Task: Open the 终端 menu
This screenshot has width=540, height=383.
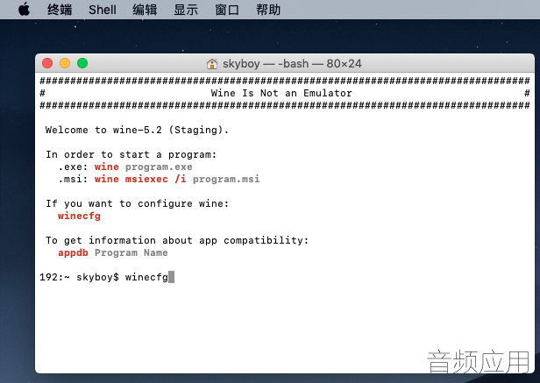Action: pyautogui.click(x=60, y=10)
